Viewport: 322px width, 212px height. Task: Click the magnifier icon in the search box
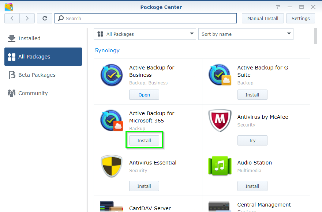pyautogui.click(x=61, y=18)
